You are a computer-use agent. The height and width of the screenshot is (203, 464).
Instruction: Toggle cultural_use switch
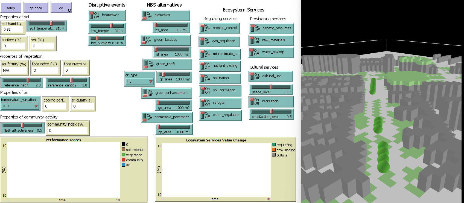(x=271, y=76)
